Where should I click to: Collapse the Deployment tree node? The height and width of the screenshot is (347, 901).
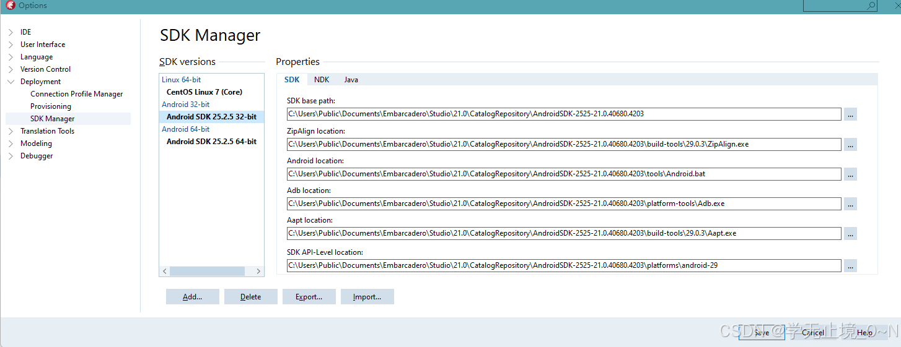click(x=11, y=82)
